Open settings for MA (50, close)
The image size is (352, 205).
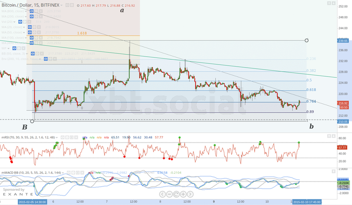(35, 32)
